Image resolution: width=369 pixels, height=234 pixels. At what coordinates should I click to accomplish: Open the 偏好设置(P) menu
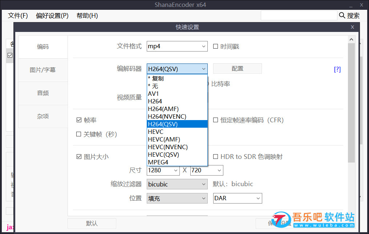click(x=52, y=16)
